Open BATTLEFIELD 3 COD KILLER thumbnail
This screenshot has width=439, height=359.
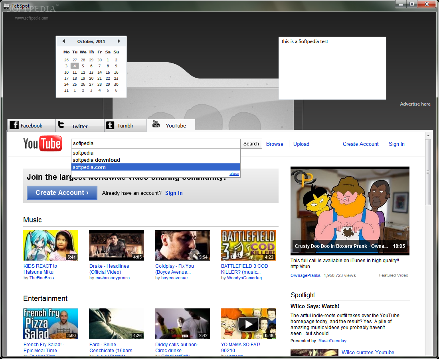pyautogui.click(x=248, y=245)
